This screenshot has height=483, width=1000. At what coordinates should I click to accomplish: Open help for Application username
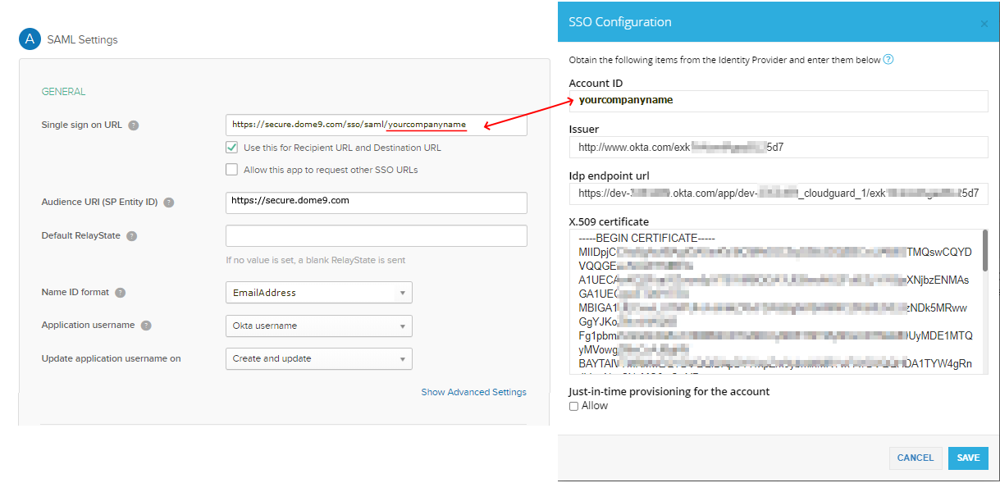pos(147,325)
